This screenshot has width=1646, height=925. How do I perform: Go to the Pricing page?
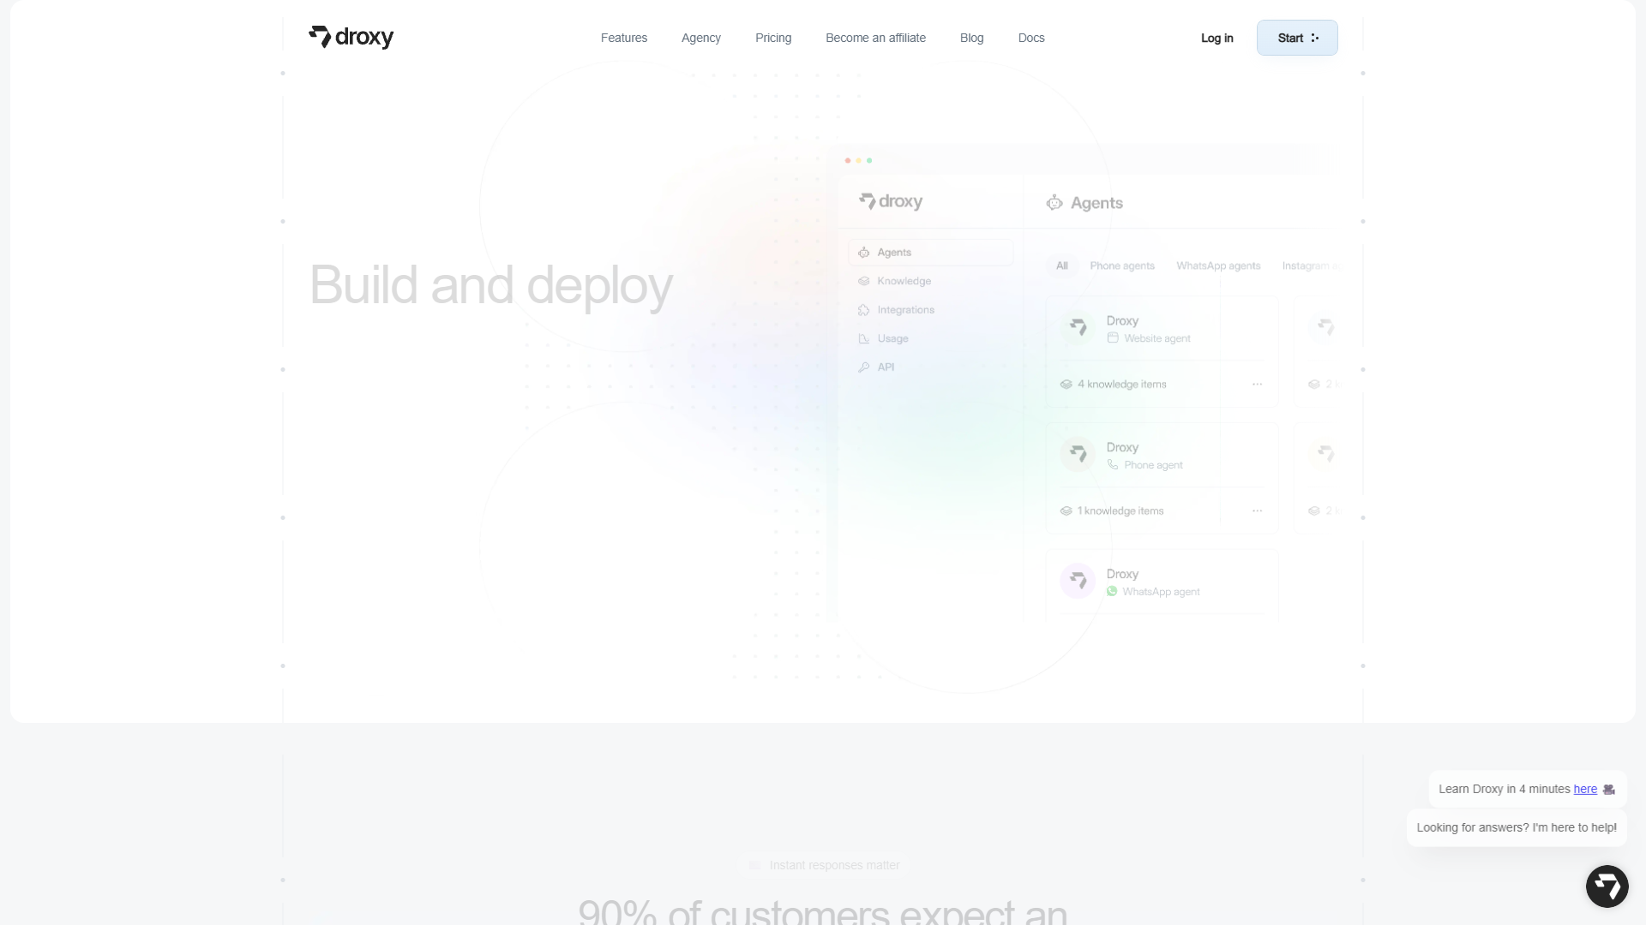[x=773, y=38]
